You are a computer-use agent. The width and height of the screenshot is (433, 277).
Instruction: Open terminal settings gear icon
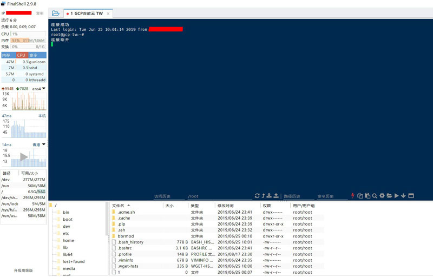[x=382, y=196]
